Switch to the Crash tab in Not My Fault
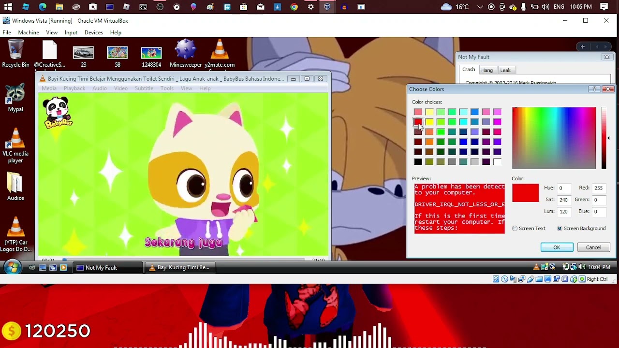This screenshot has width=619, height=348. pyautogui.click(x=469, y=70)
